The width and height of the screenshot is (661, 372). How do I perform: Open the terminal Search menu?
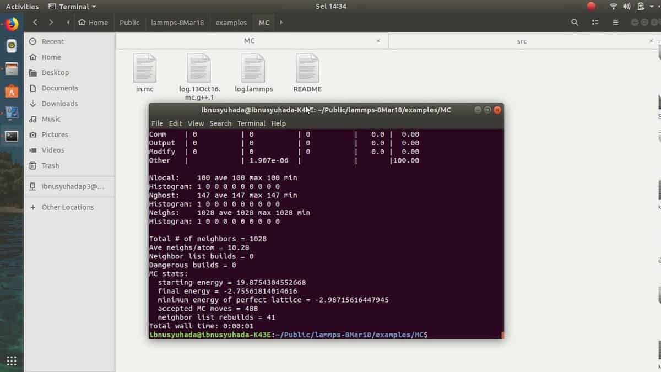coord(220,123)
